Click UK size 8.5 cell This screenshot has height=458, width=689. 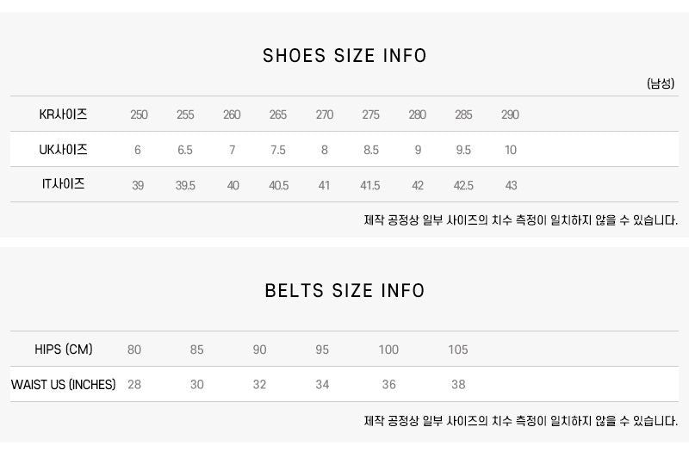coord(371,150)
